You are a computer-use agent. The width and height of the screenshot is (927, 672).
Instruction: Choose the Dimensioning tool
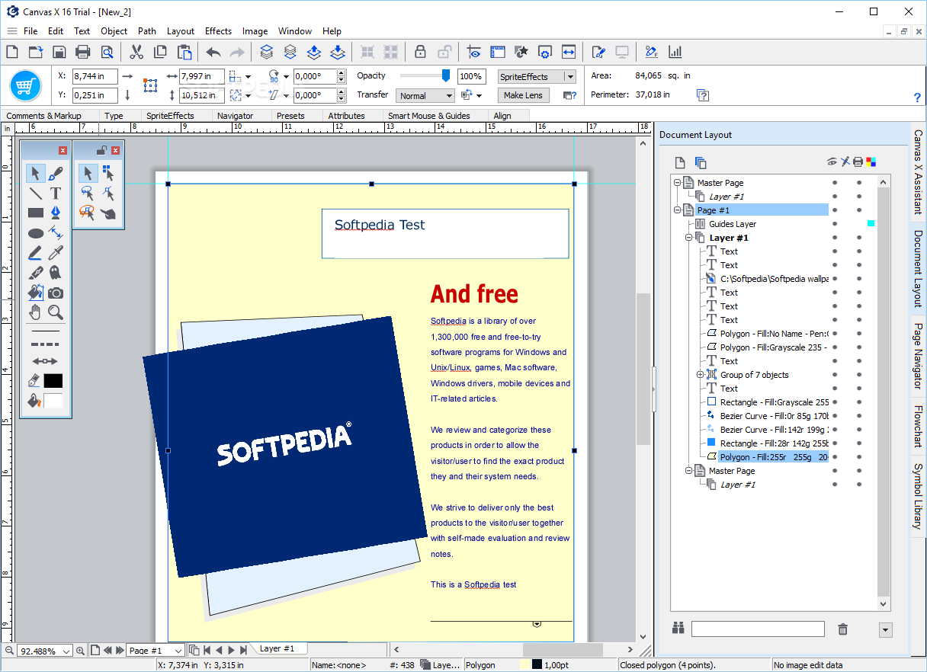click(56, 233)
